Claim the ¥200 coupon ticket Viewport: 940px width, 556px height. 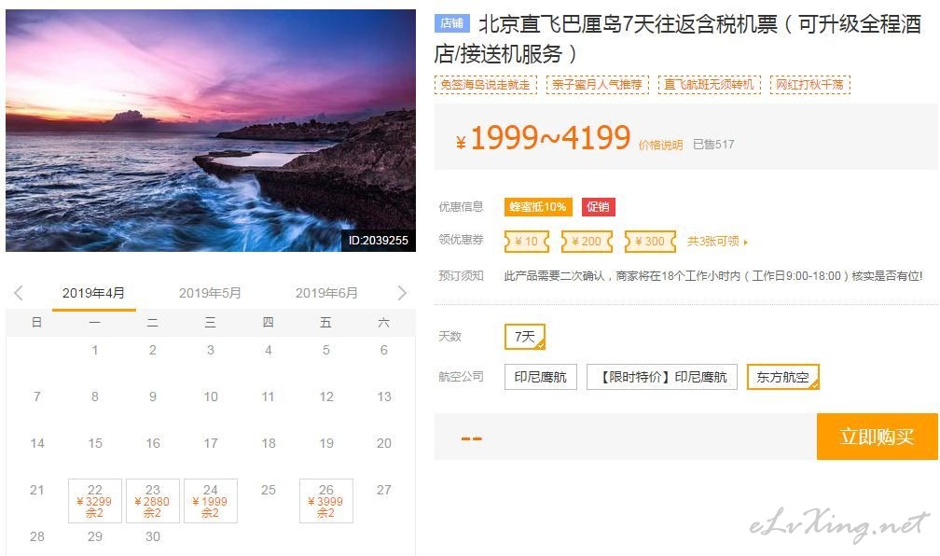587,241
